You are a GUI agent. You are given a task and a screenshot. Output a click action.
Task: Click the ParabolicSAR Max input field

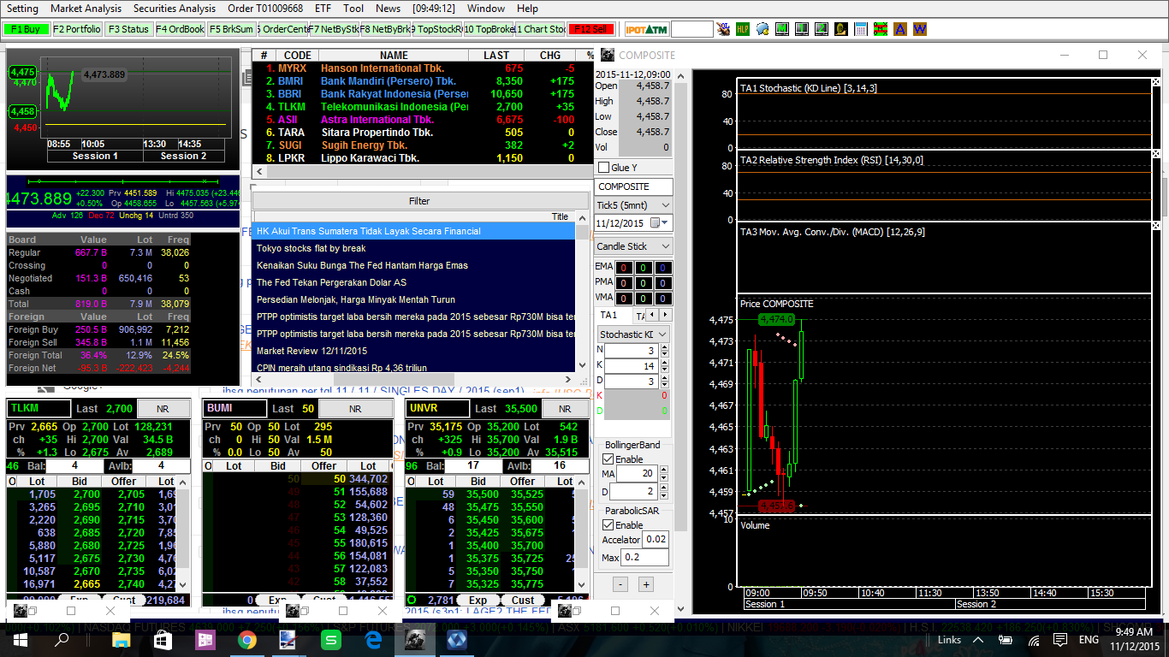(x=644, y=558)
